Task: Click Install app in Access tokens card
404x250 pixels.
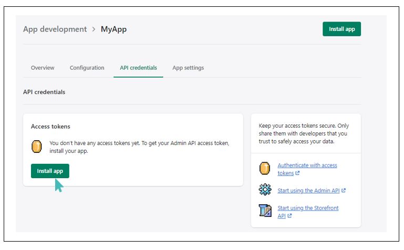Action: coord(50,171)
